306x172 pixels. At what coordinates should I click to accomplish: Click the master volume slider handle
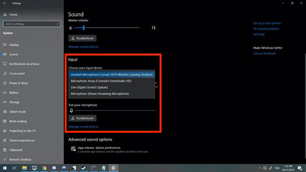[83, 28]
